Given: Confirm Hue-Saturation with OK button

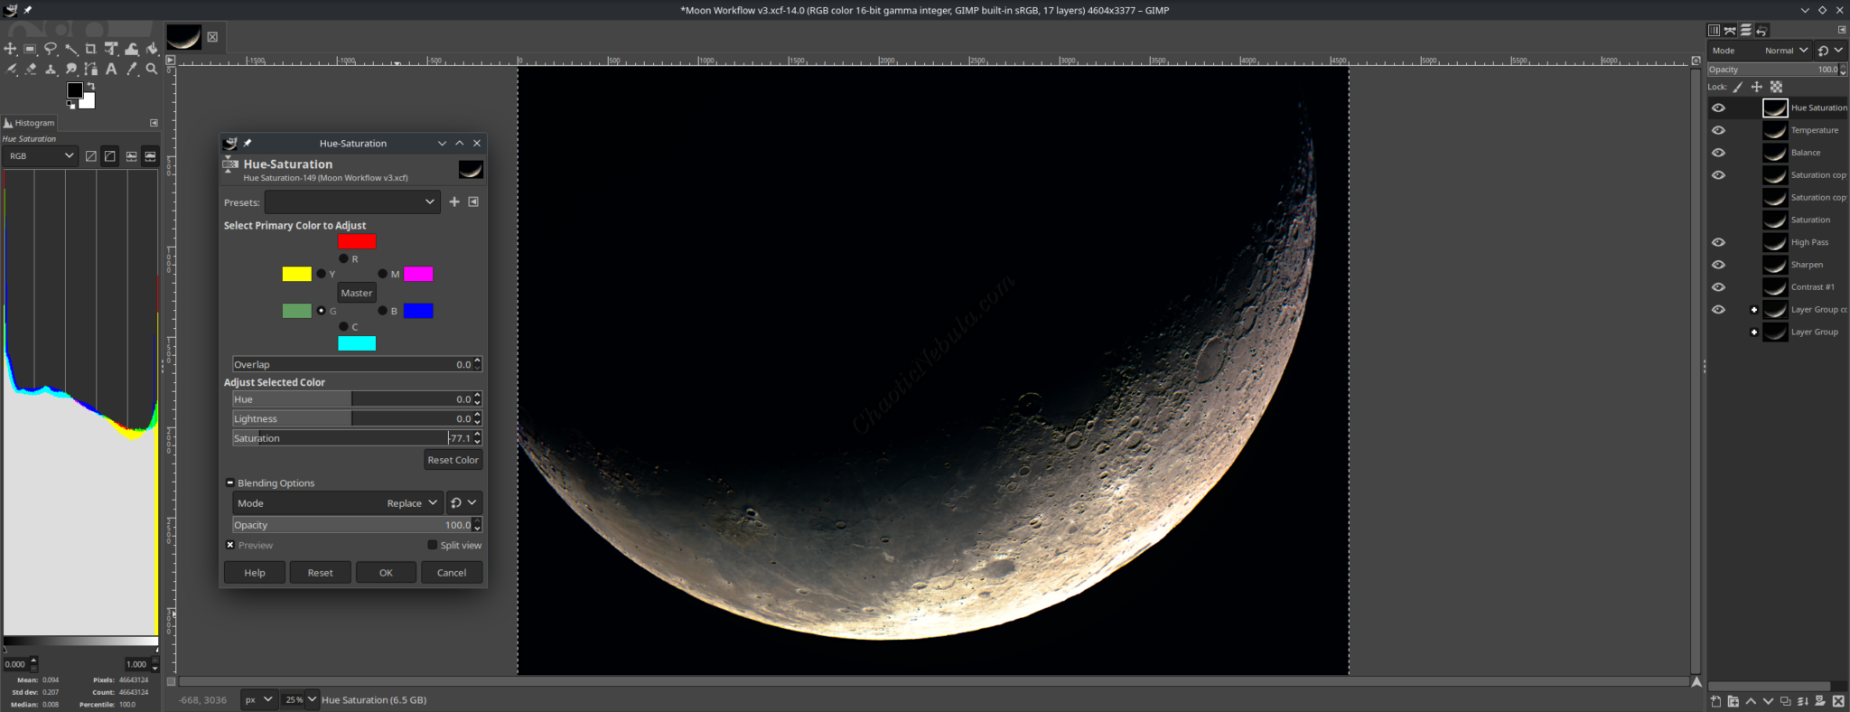Looking at the screenshot, I should (x=386, y=573).
